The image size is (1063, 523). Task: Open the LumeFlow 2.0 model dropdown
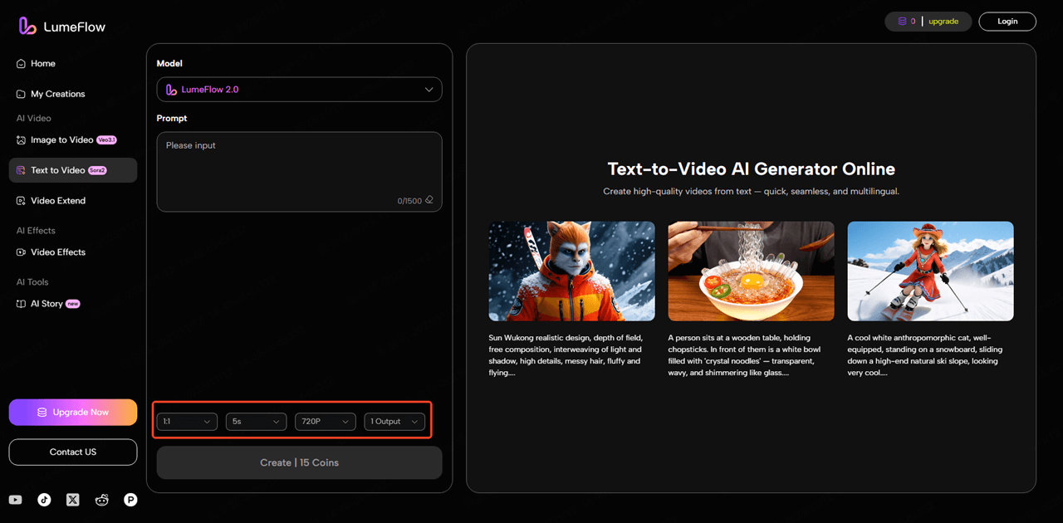click(299, 89)
